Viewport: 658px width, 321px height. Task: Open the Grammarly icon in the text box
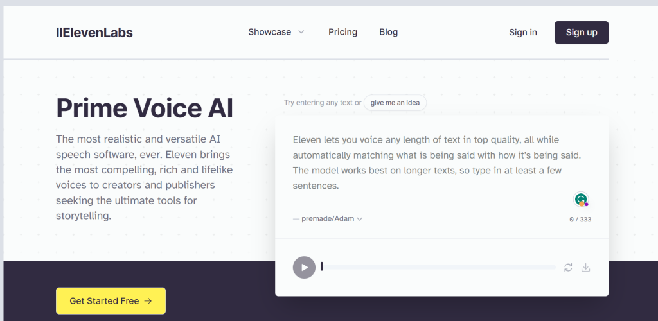(x=581, y=199)
